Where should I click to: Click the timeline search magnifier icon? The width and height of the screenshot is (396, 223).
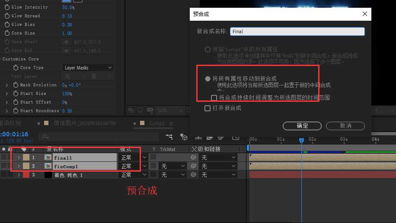click(45, 136)
